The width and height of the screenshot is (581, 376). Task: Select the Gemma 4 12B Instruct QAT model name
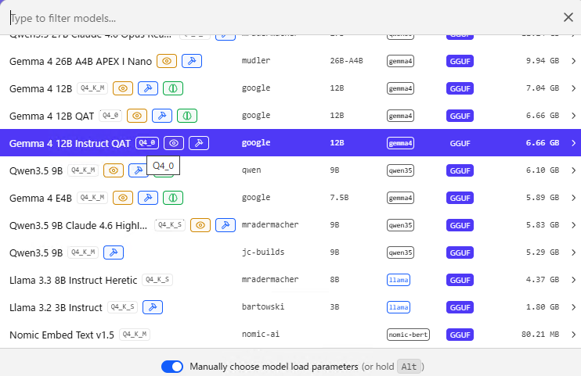pyautogui.click(x=70, y=144)
